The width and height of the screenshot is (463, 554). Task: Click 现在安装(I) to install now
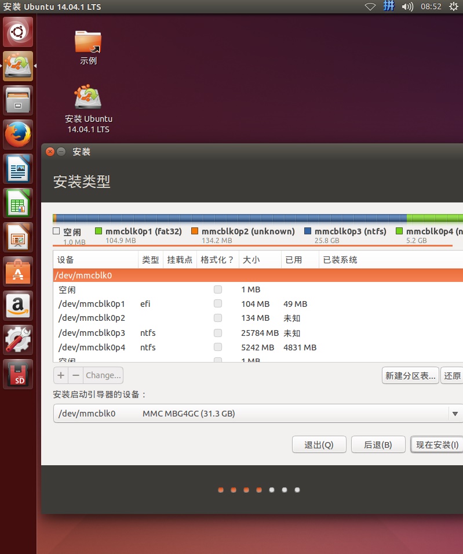(x=437, y=444)
